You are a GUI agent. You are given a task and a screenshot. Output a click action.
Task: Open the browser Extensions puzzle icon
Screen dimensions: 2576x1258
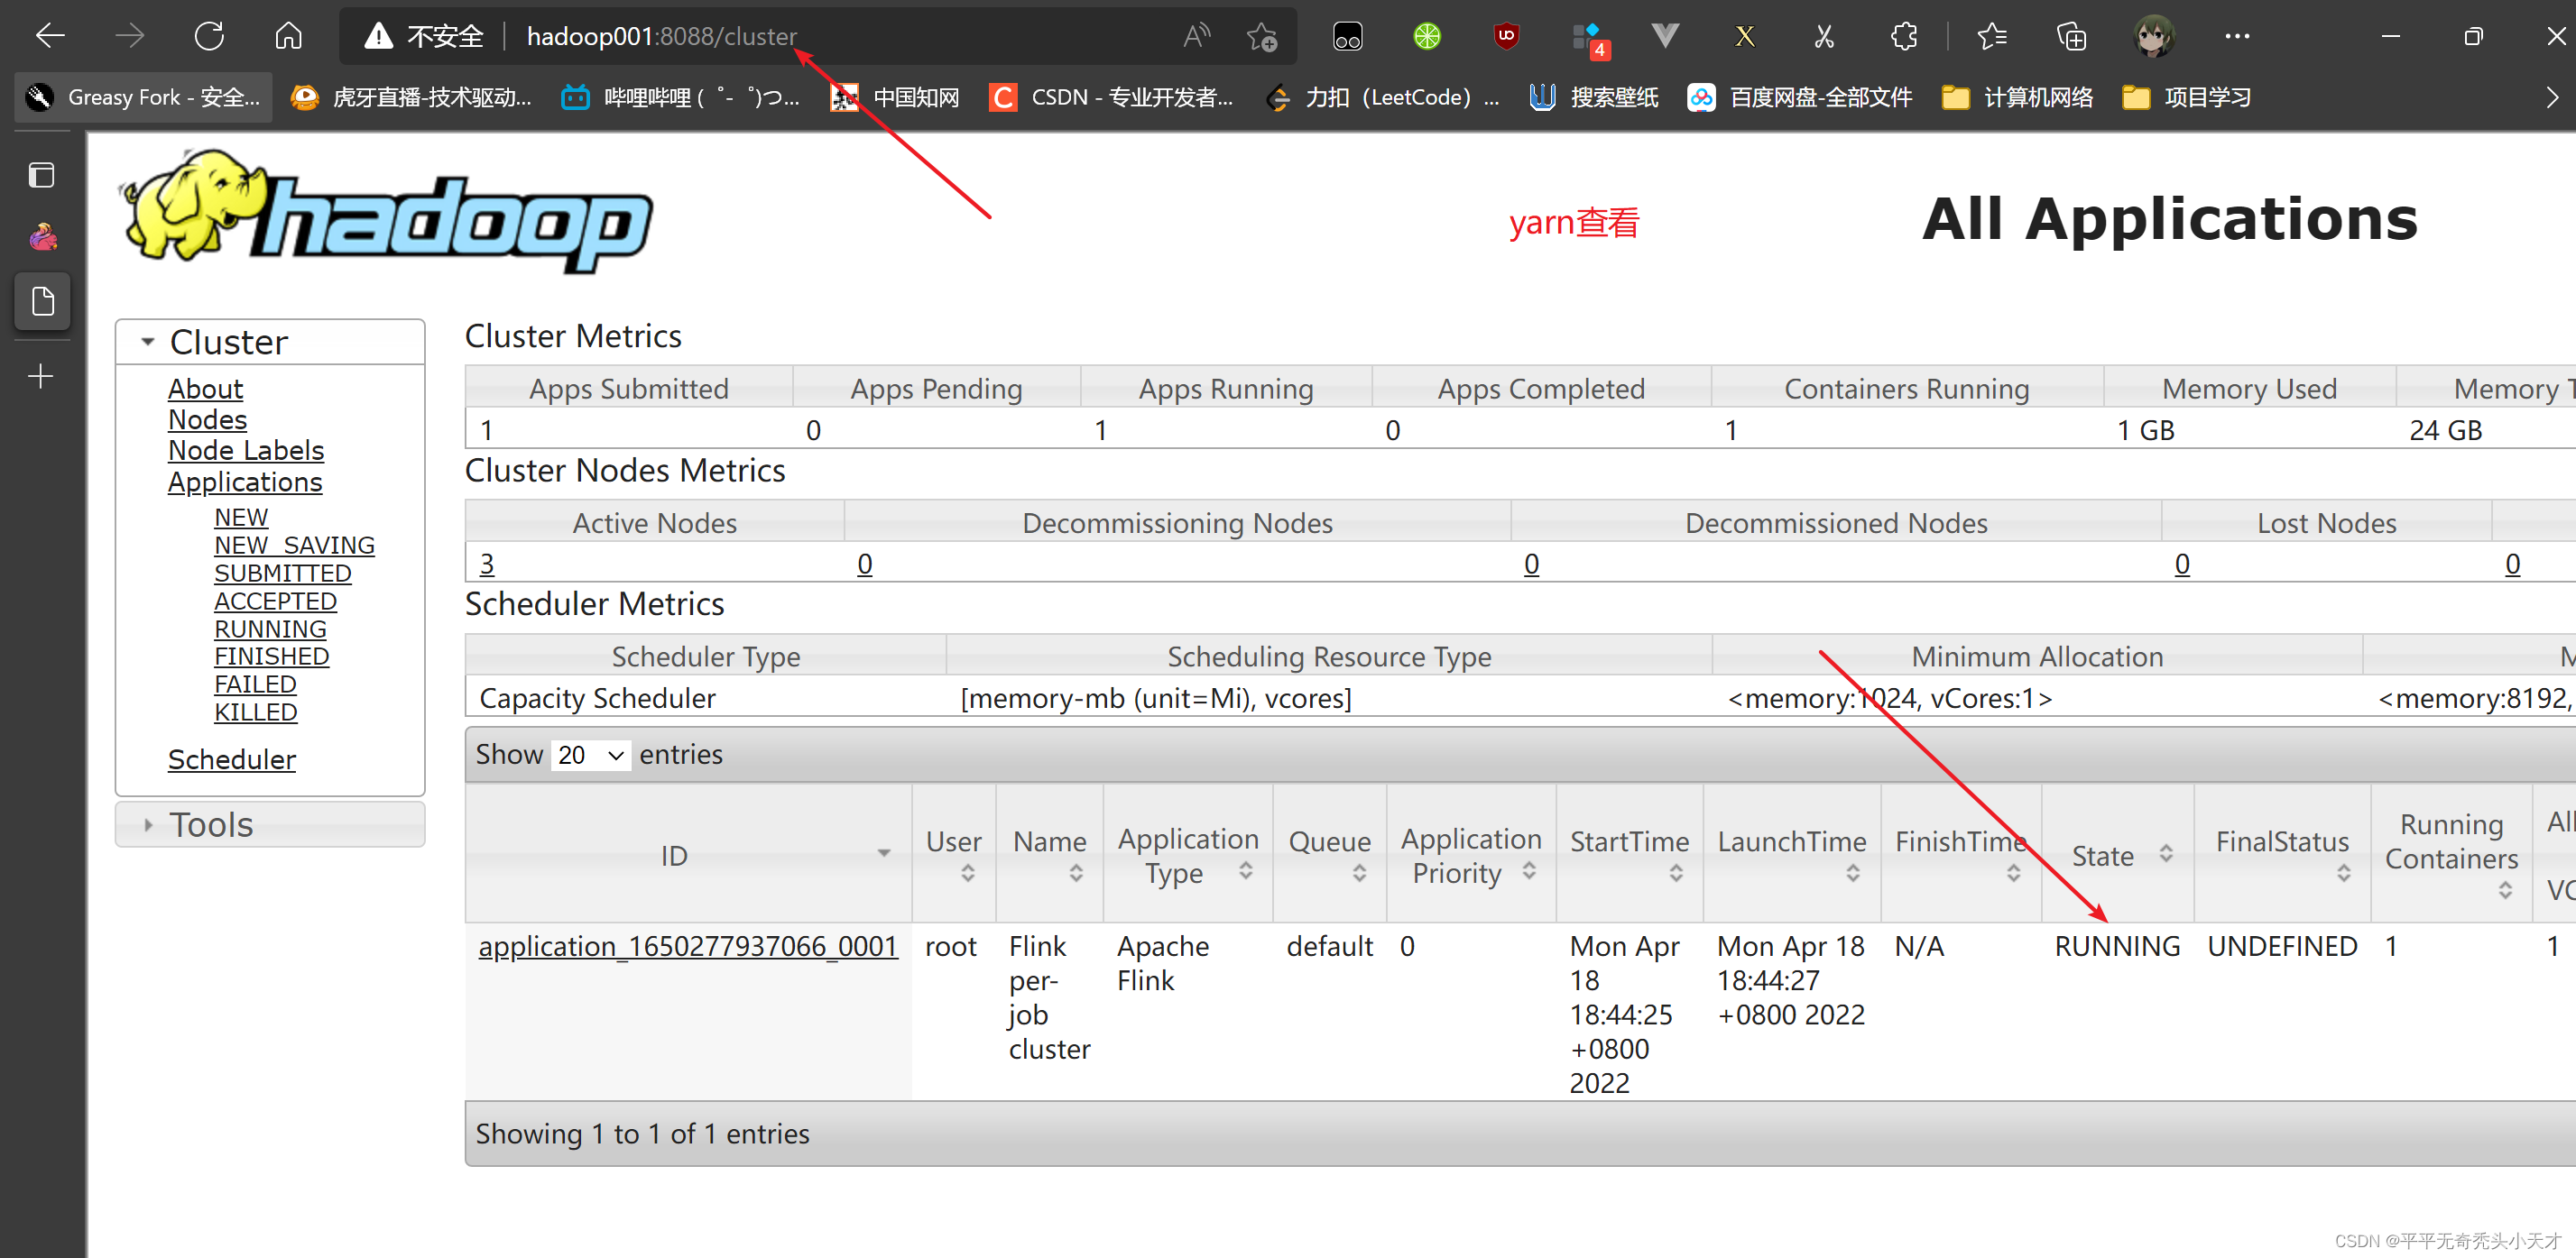click(x=1903, y=36)
